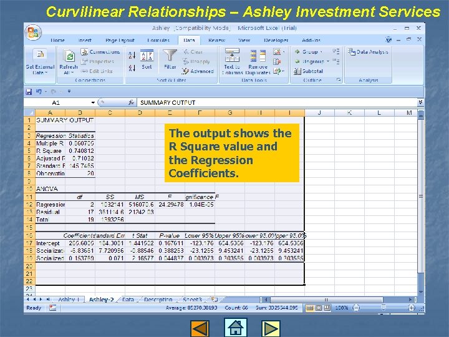The height and width of the screenshot is (337, 449).
Task: Open the Undo history dropdown arrow
Action: tap(46, 92)
